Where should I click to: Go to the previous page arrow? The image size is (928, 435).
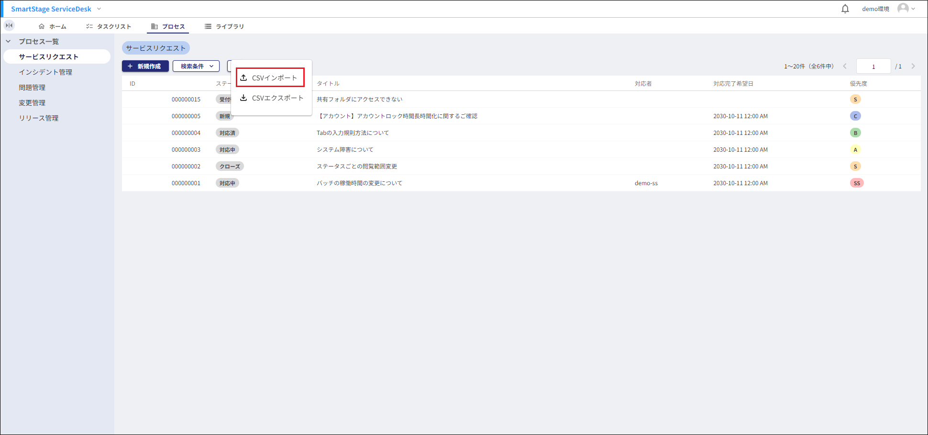click(x=845, y=66)
